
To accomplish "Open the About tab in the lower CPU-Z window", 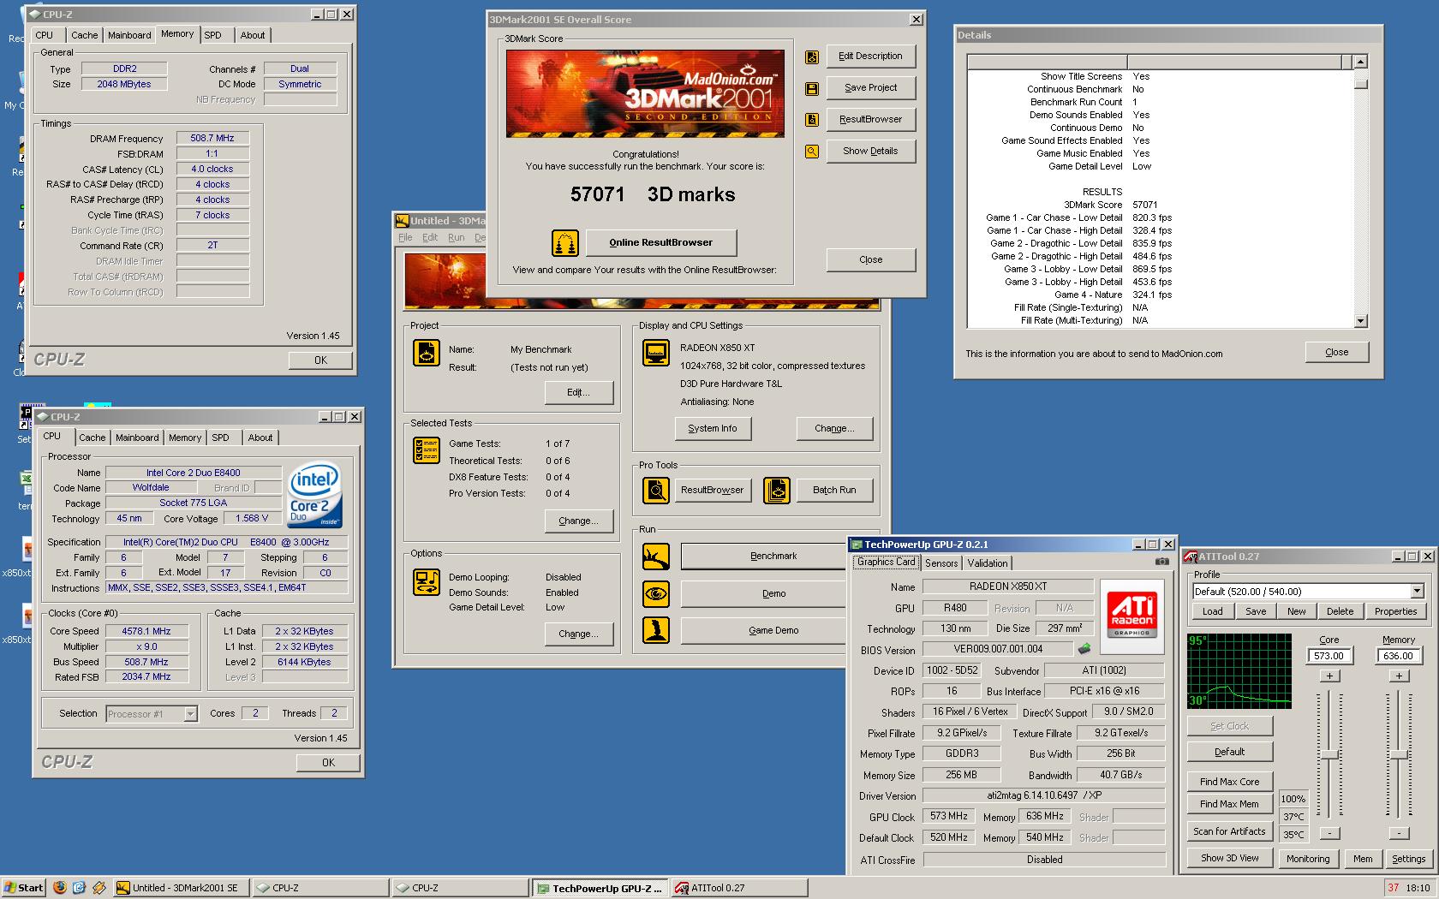I will point(260,438).
